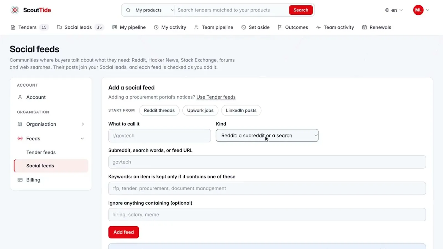Click the red Search button
The image size is (443, 249).
[301, 10]
